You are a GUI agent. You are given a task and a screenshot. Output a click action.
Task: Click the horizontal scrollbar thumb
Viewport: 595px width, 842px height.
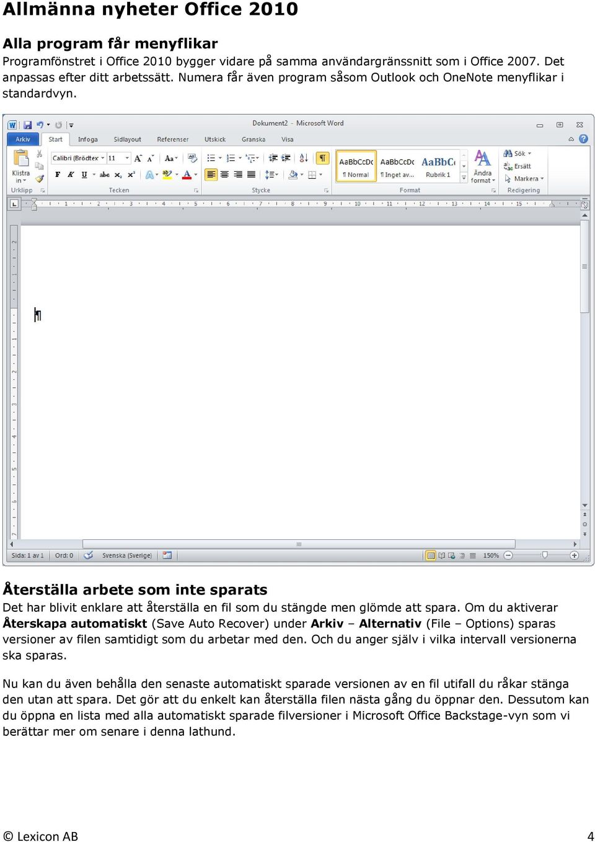(x=298, y=544)
